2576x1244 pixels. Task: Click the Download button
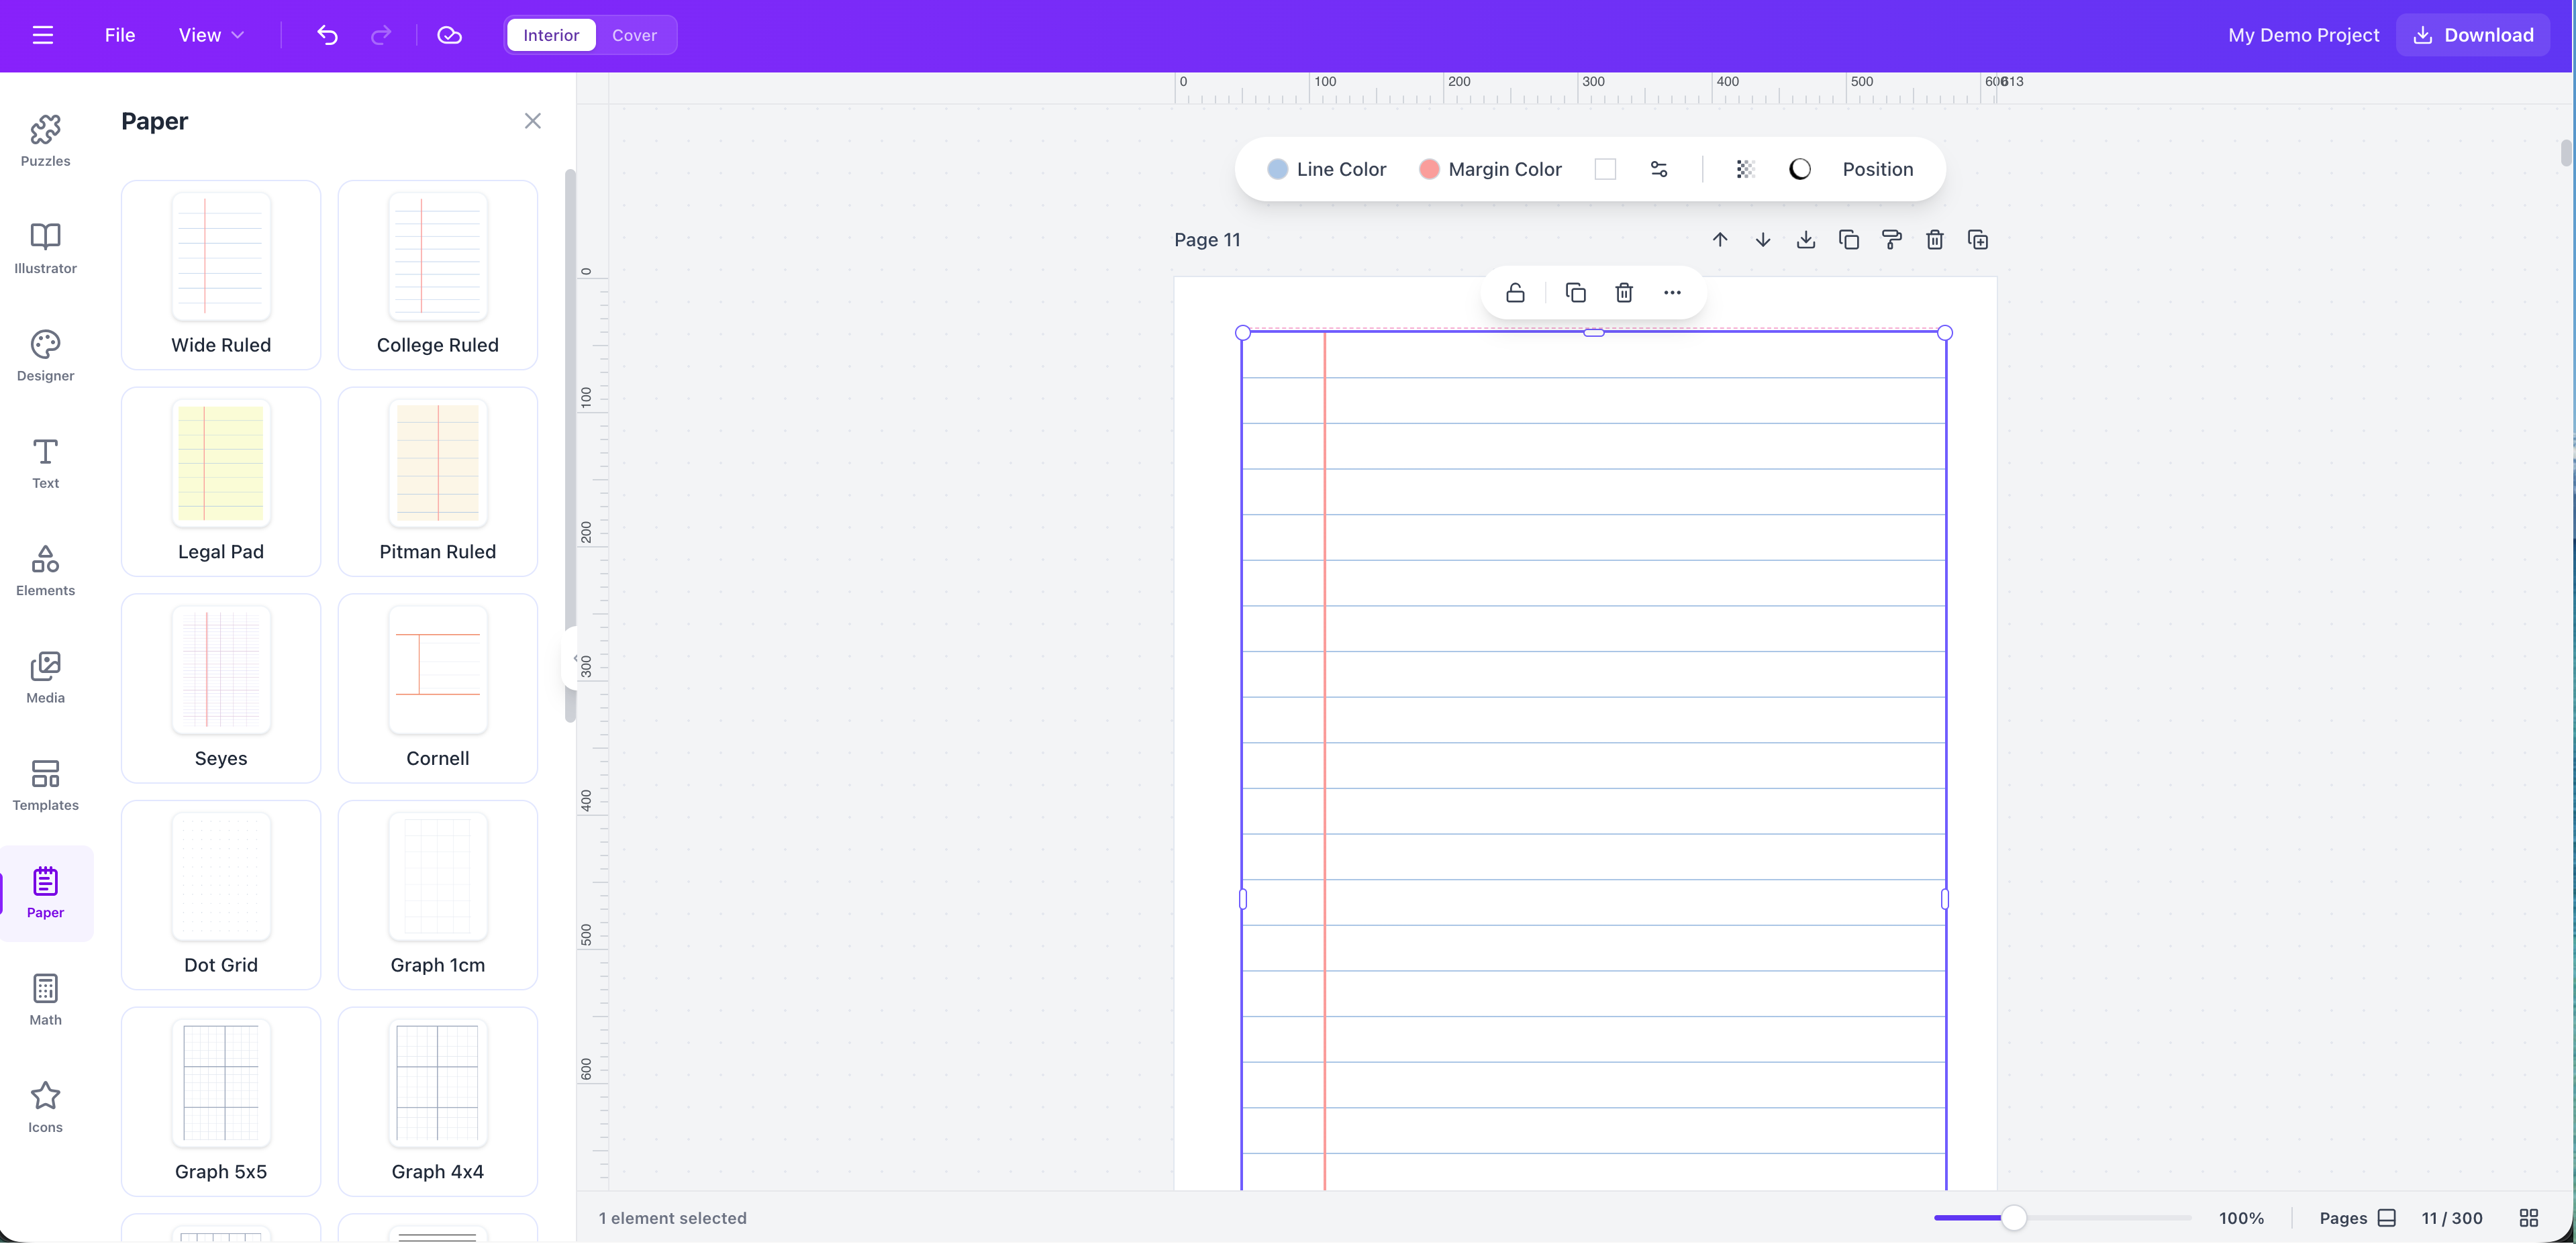point(2471,35)
